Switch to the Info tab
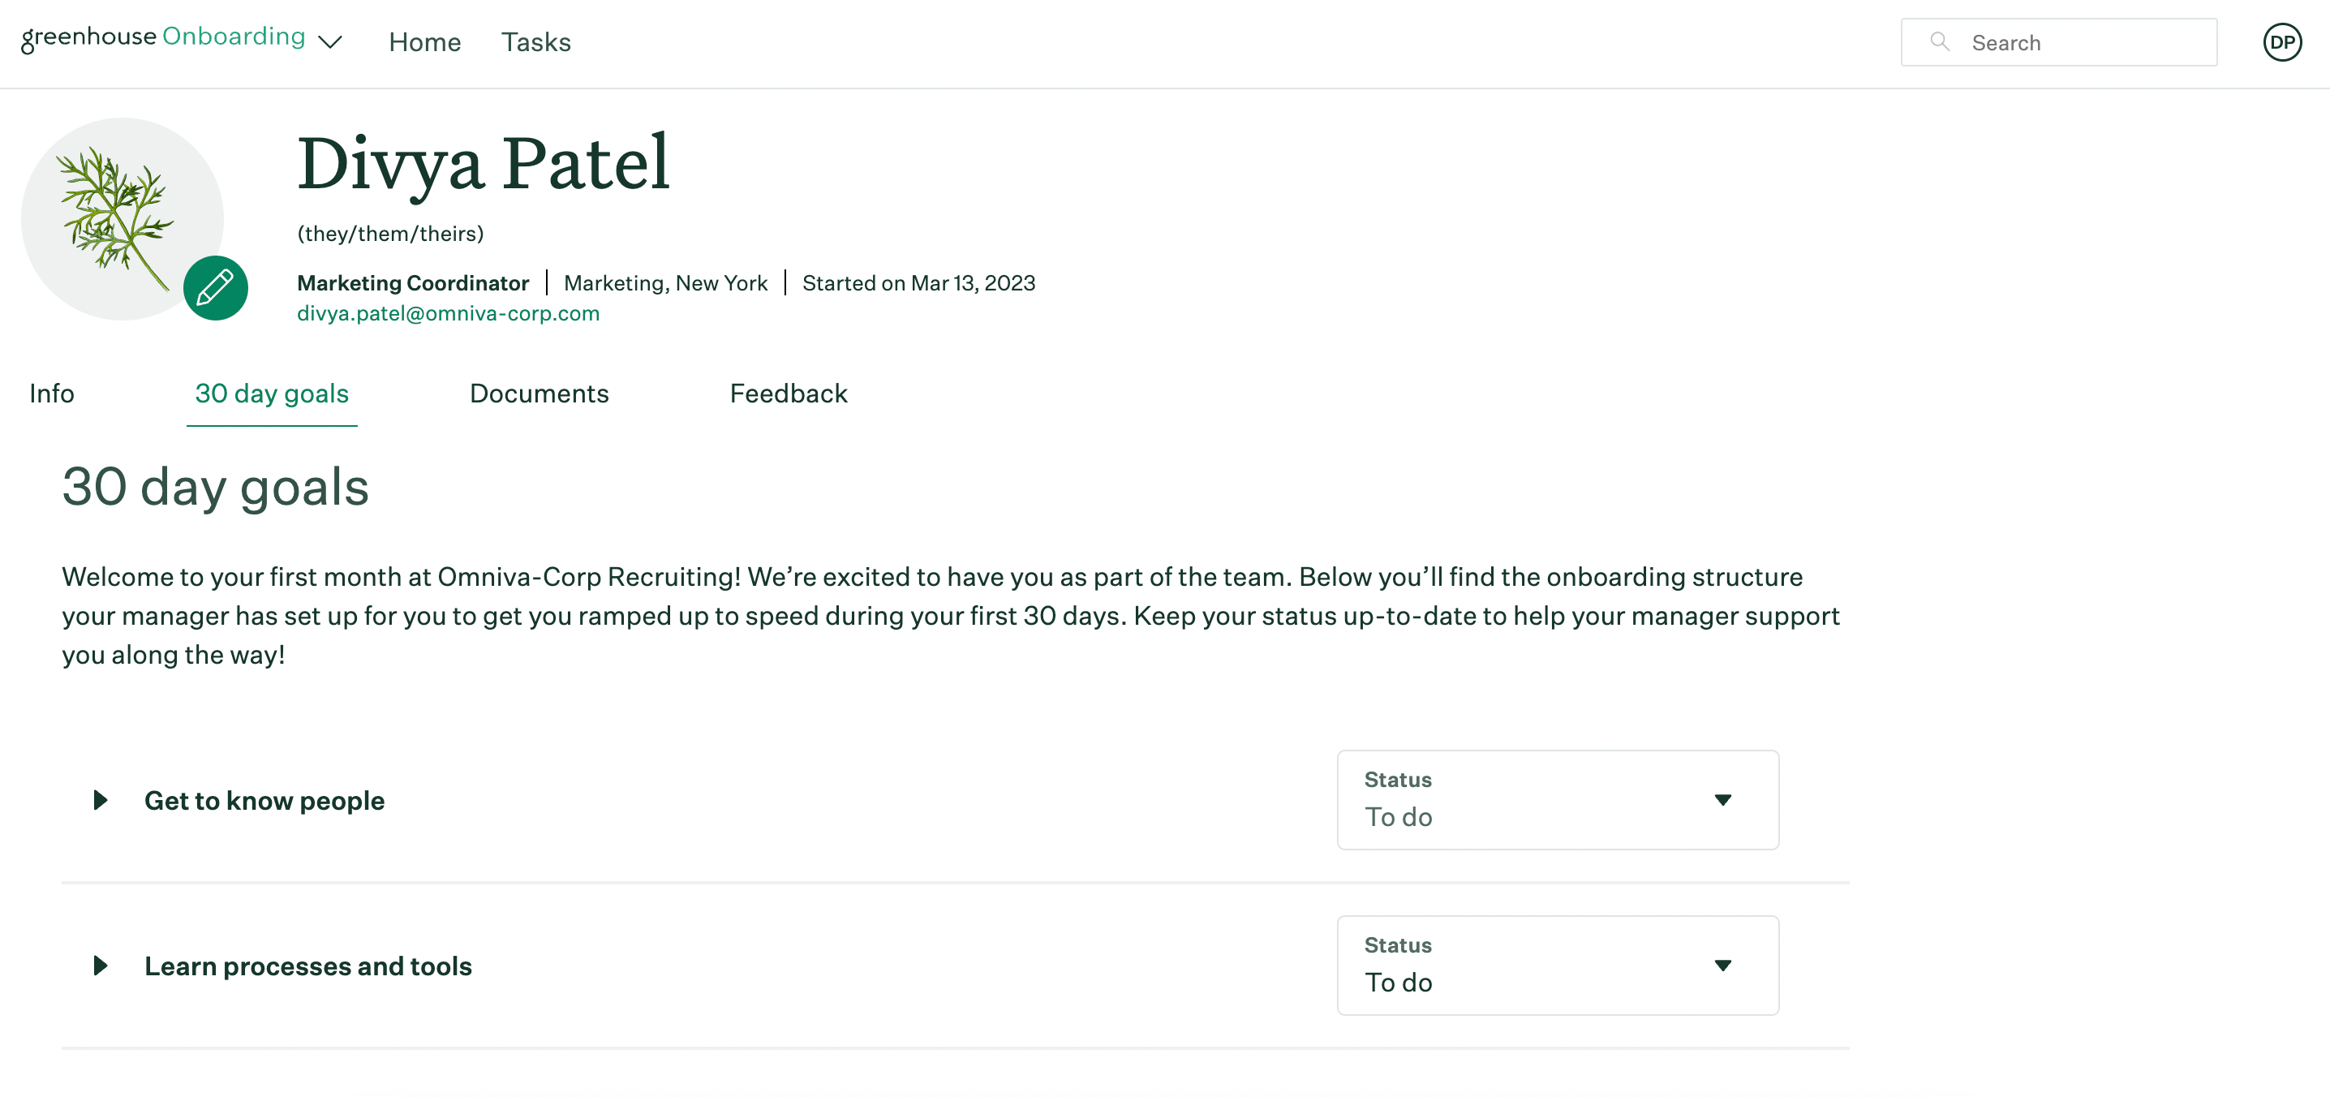The height and width of the screenshot is (1097, 2330). point(50,394)
